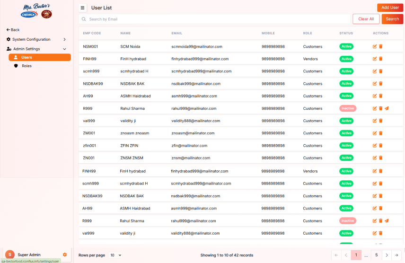Viewport: 405px width, 263px height.
Task: Open Roles in the sidebar
Action: [26, 66]
